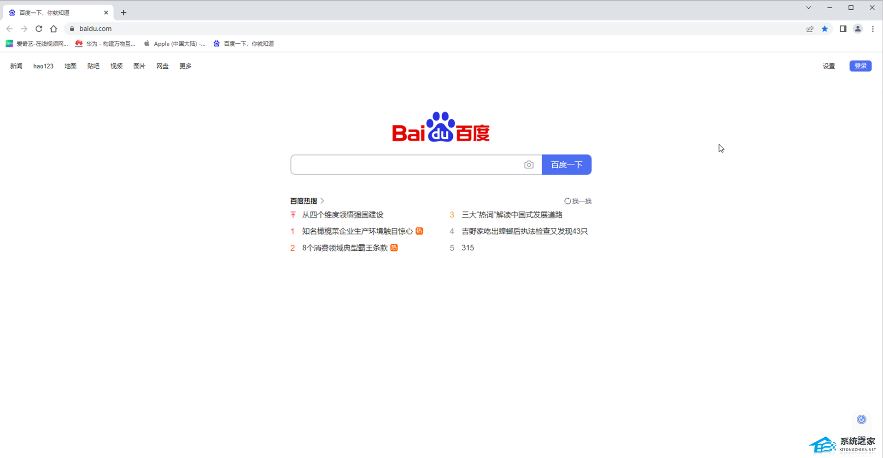Open hot search 从四个维度领悟强国建设
The image size is (883, 458).
[x=343, y=215]
